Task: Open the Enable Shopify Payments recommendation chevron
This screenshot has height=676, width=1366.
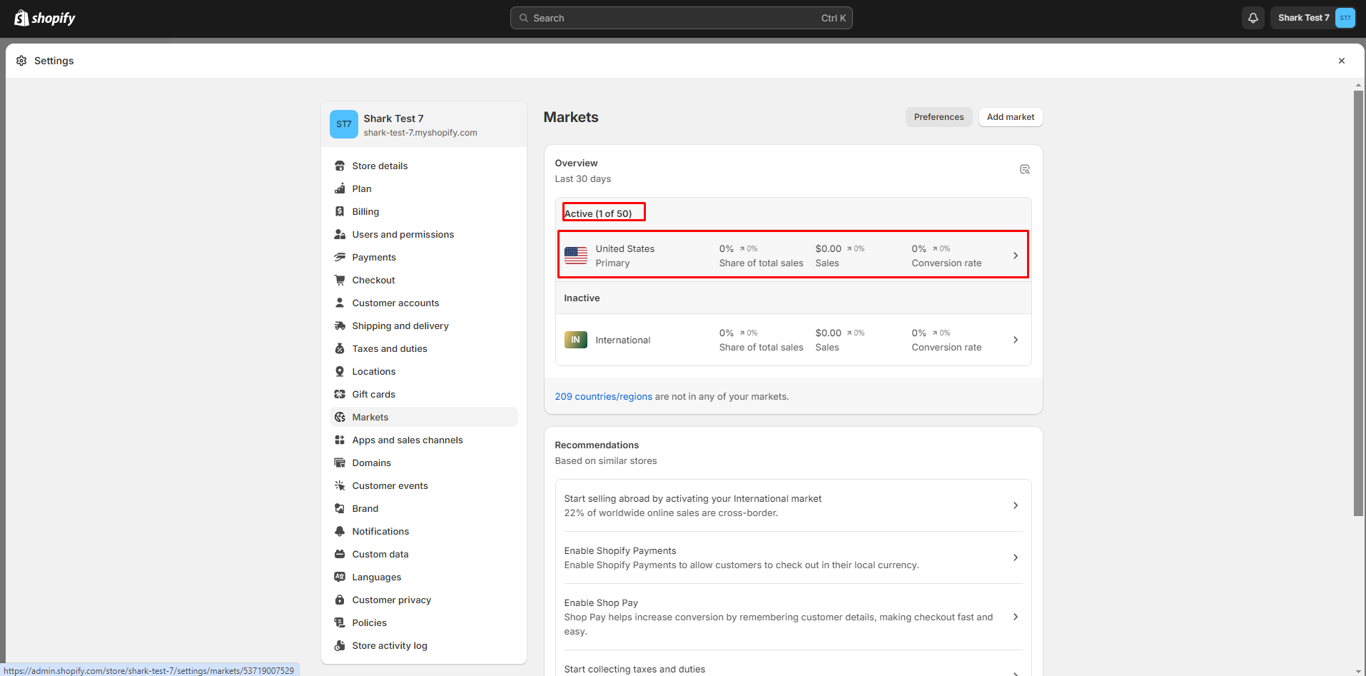Action: pyautogui.click(x=1015, y=558)
